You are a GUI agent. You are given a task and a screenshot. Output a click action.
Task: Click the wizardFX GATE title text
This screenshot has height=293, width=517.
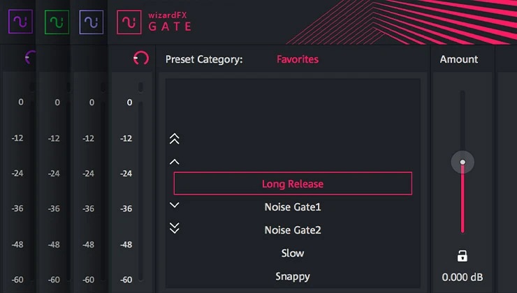(168, 22)
